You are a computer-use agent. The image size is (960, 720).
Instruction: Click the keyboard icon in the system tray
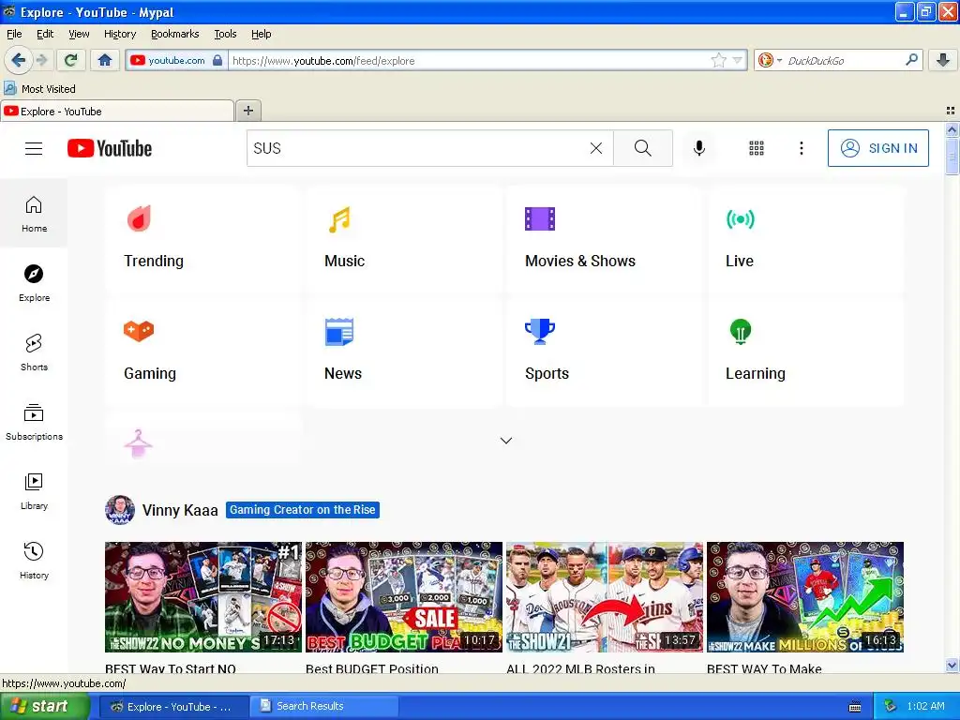pyautogui.click(x=855, y=707)
